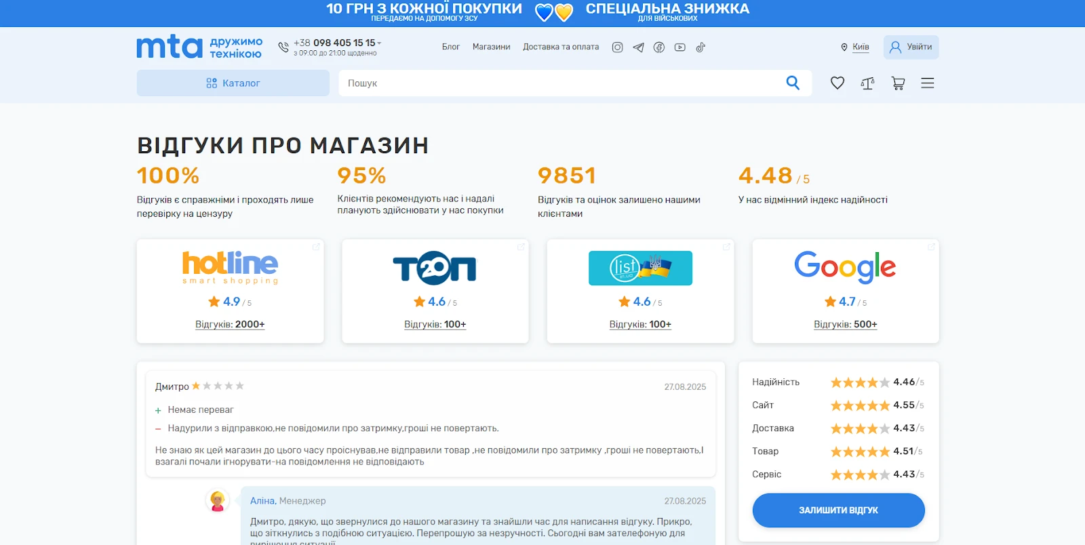Click the 4.48 reliability index value
The height and width of the screenshot is (545, 1085).
[766, 176]
